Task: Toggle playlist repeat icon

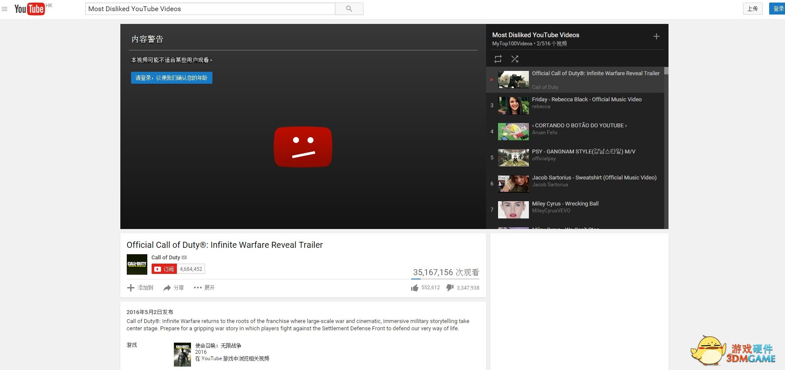Action: [x=498, y=59]
